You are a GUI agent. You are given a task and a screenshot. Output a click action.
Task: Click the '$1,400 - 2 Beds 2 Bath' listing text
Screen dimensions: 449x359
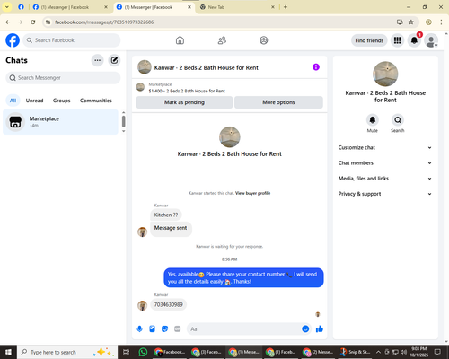187,91
